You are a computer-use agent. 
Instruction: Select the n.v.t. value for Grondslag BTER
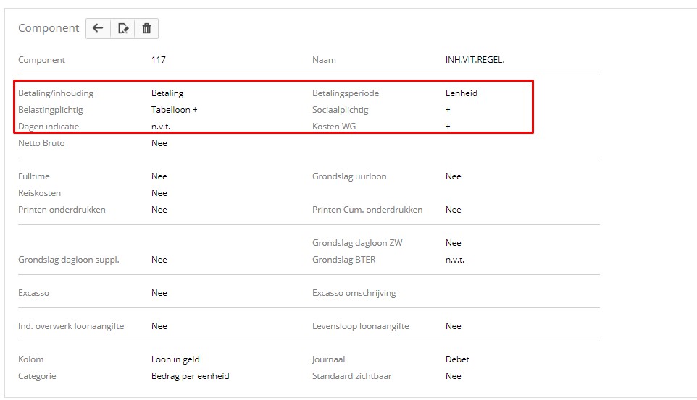[x=455, y=260]
